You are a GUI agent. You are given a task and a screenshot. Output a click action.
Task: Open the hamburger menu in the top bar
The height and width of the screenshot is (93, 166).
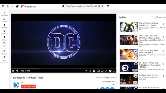pyautogui.click(x=3, y=6)
